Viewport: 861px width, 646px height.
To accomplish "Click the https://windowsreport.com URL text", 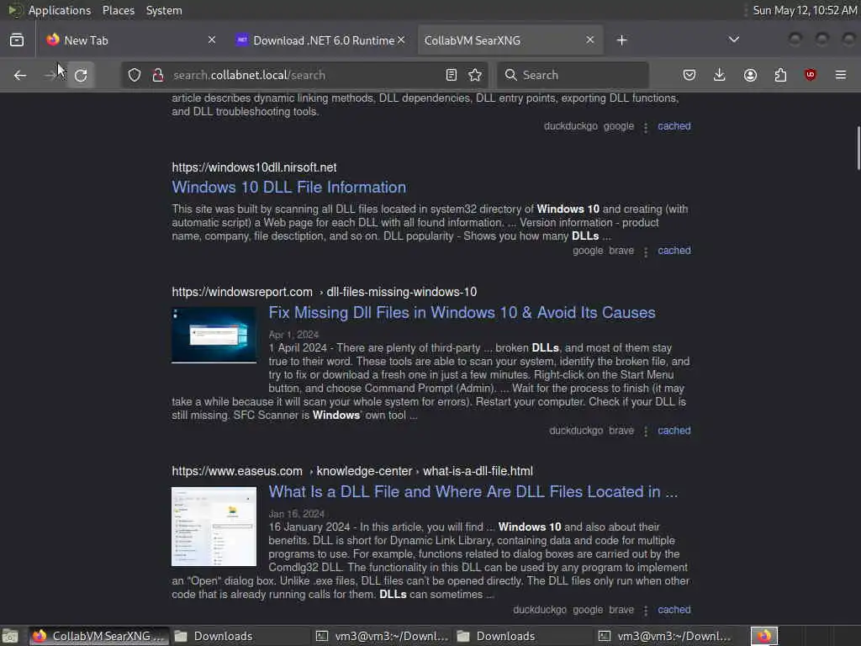I will pyautogui.click(x=242, y=292).
